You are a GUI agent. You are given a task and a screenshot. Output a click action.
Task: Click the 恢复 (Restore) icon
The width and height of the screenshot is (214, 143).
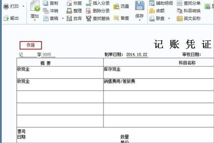(69, 3)
